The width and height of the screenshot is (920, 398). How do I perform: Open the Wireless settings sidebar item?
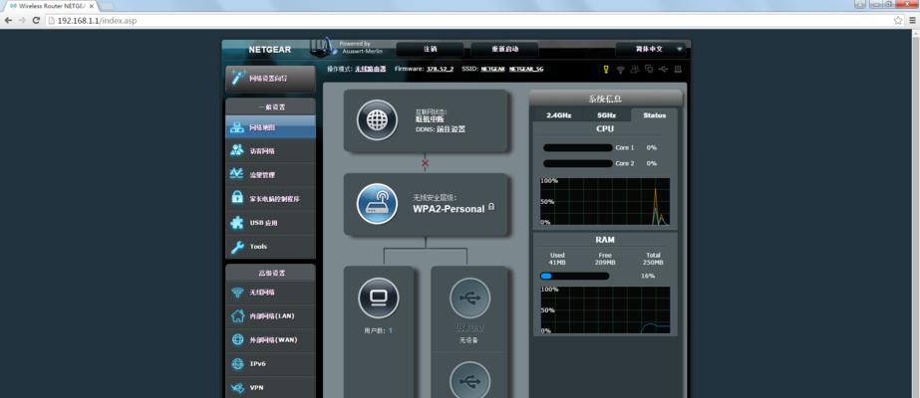click(x=270, y=293)
